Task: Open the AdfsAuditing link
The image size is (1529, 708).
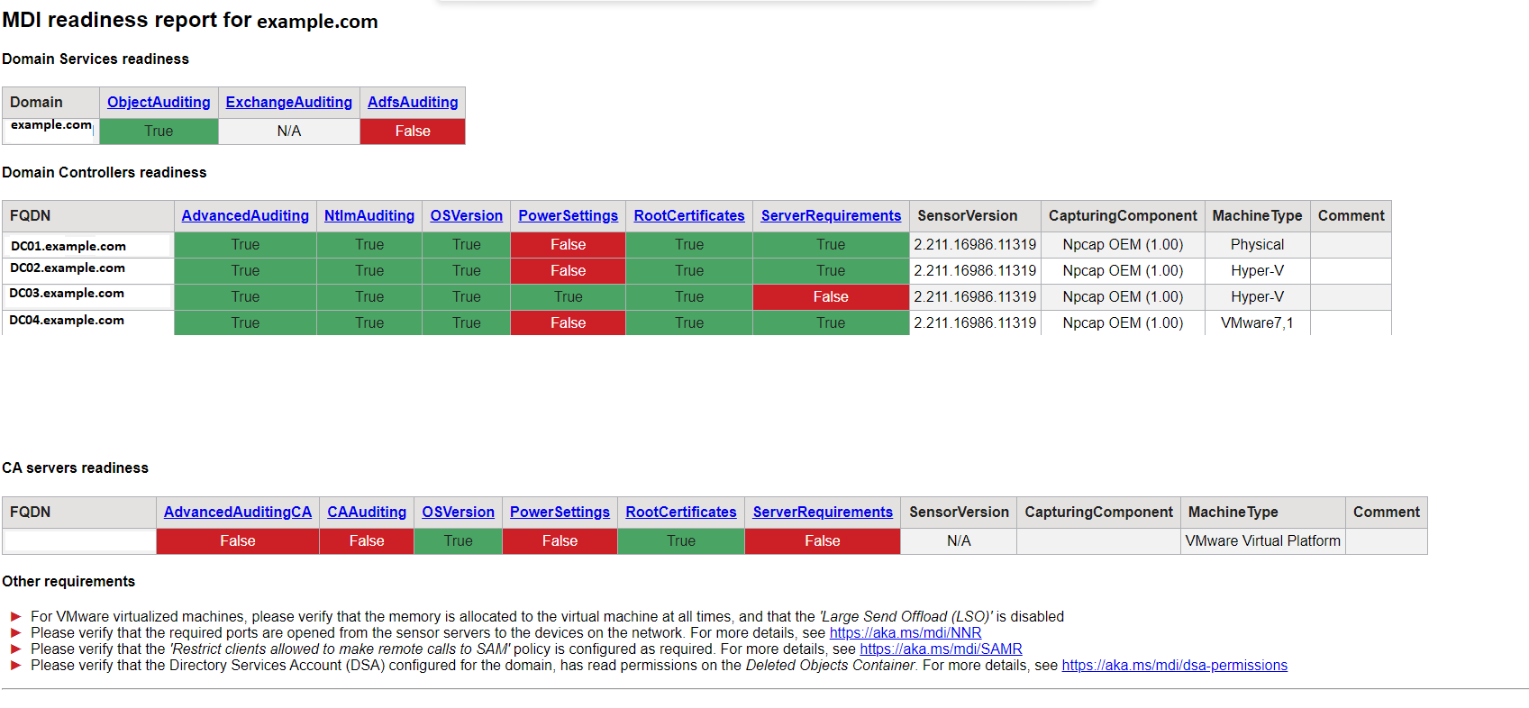Action: pyautogui.click(x=413, y=103)
